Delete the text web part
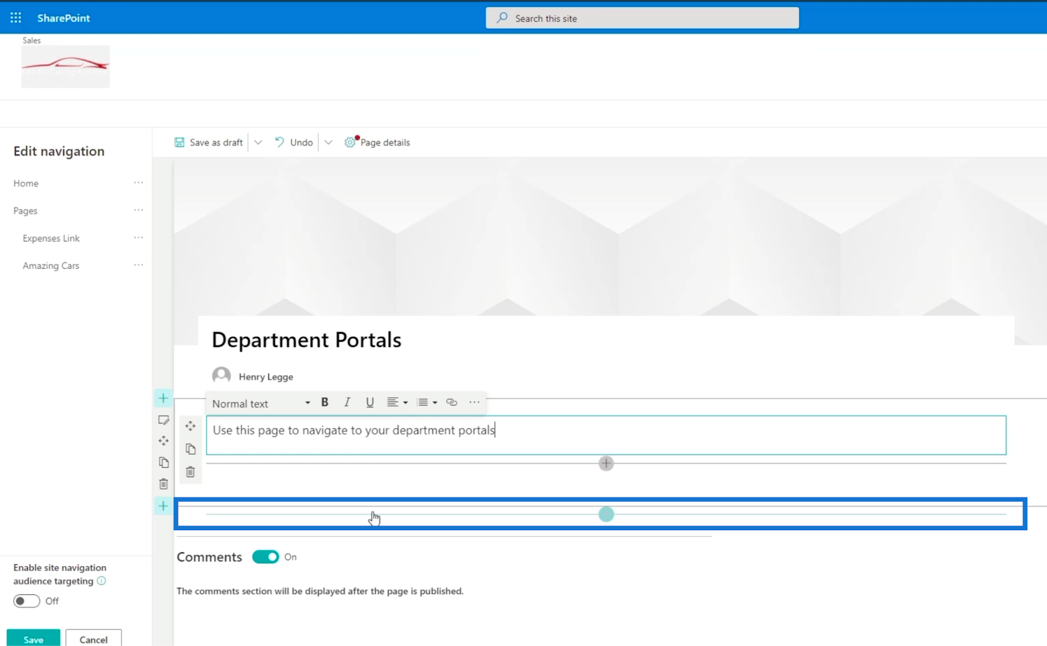The image size is (1047, 646). [190, 472]
